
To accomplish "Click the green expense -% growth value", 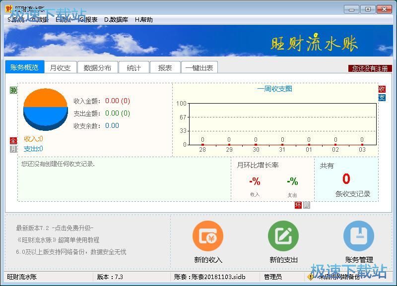I will [x=292, y=181].
